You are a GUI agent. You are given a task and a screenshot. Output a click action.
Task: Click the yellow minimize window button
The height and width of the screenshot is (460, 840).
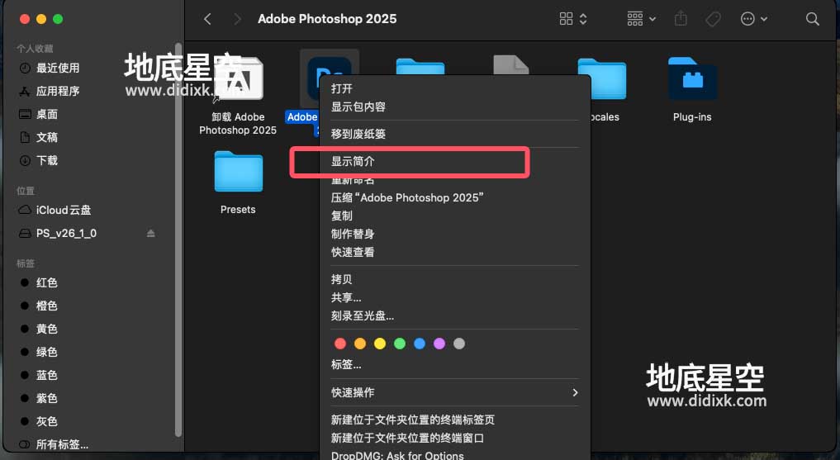(41, 19)
